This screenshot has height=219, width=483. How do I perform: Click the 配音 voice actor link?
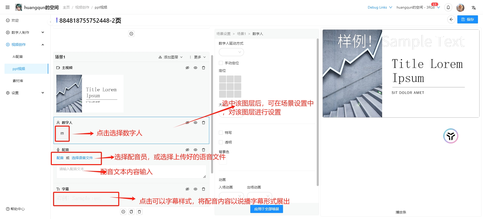pos(60,158)
